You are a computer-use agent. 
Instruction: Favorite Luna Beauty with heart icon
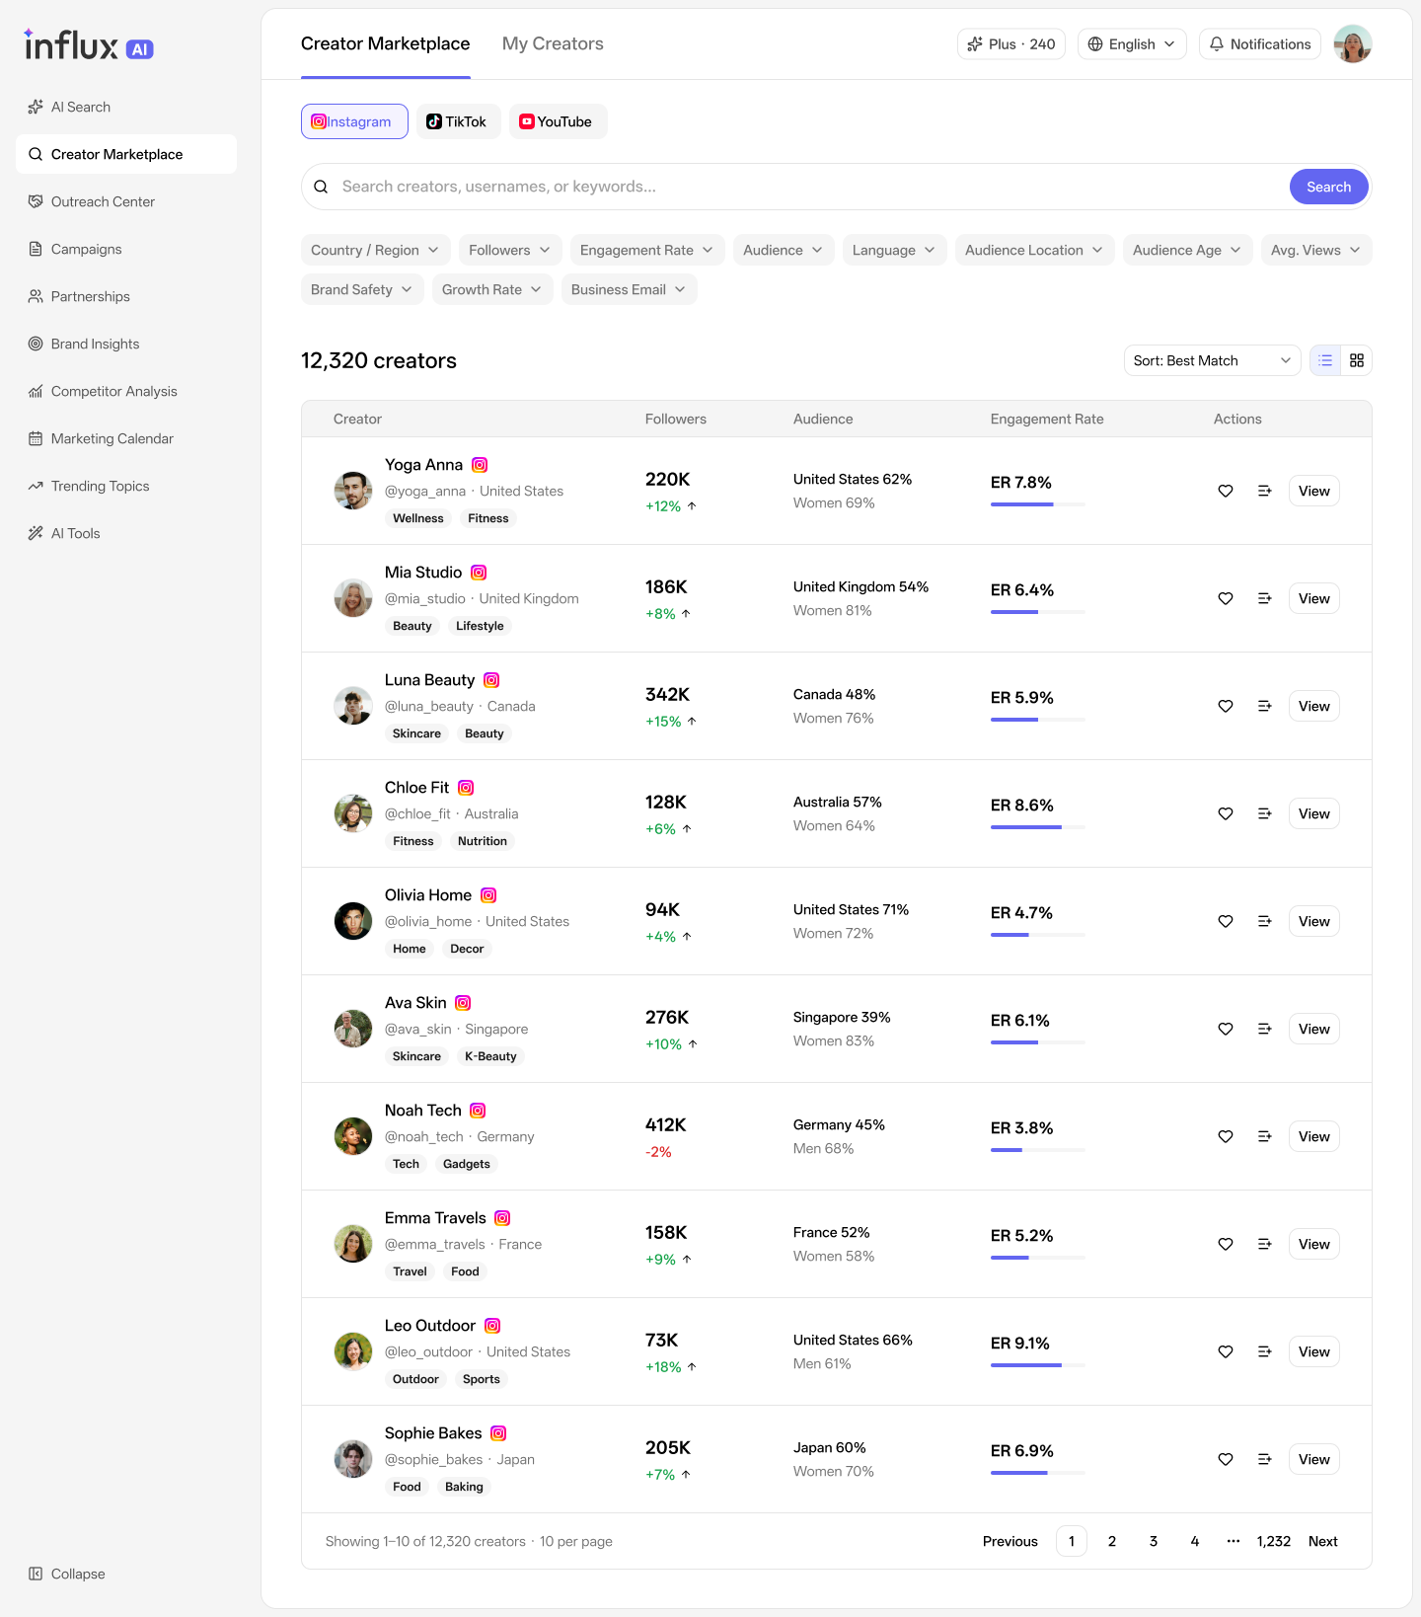point(1226,706)
